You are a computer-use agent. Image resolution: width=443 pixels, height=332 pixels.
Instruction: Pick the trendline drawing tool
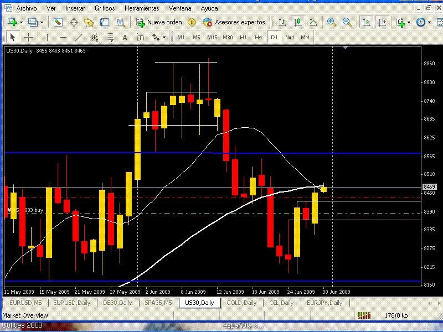point(79,37)
